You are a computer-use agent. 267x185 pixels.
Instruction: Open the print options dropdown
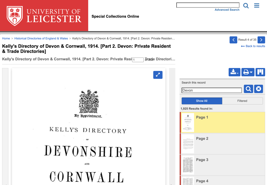click(x=247, y=72)
